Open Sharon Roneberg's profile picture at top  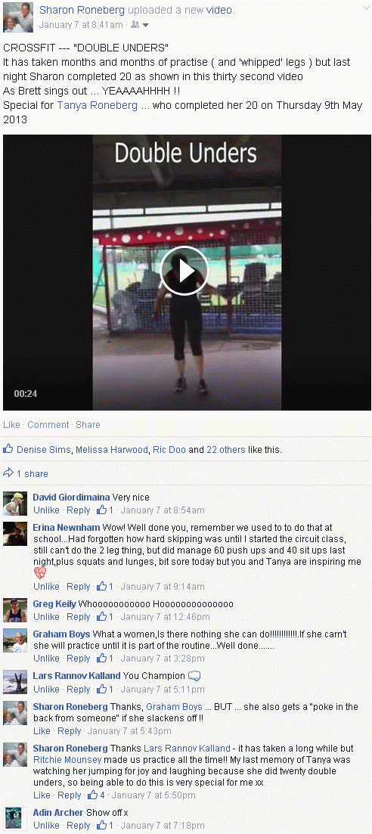17,17
